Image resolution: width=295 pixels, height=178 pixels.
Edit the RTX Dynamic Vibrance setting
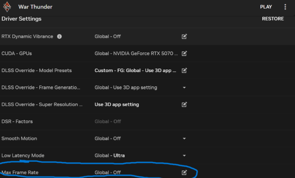pos(184,36)
